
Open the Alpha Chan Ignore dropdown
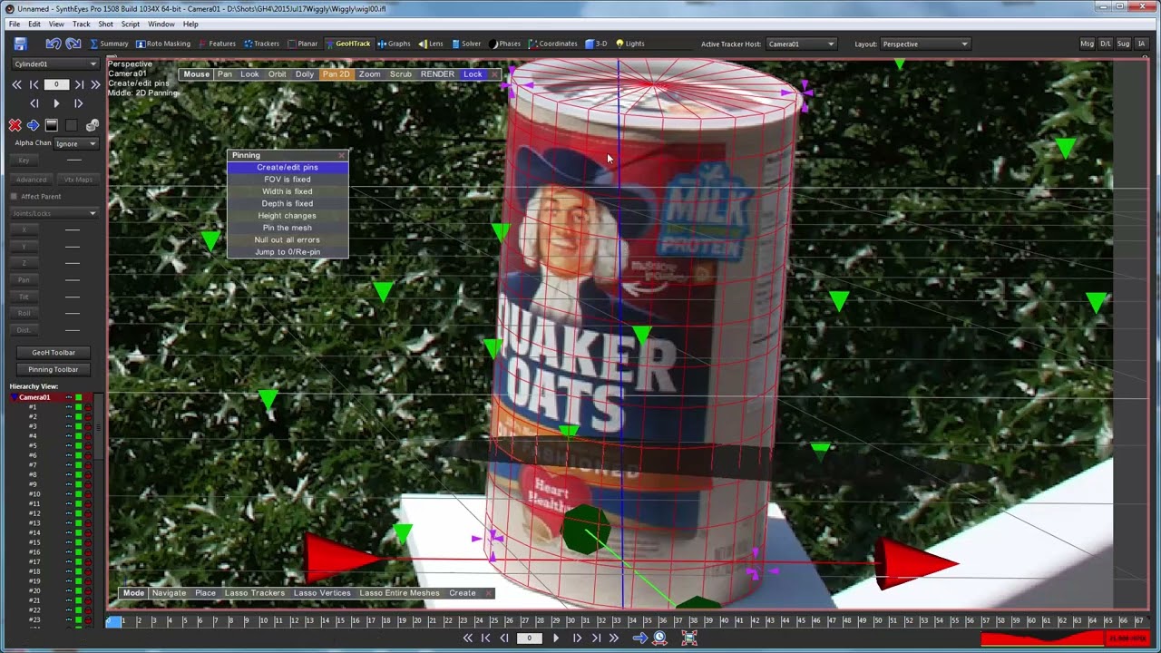(x=76, y=143)
